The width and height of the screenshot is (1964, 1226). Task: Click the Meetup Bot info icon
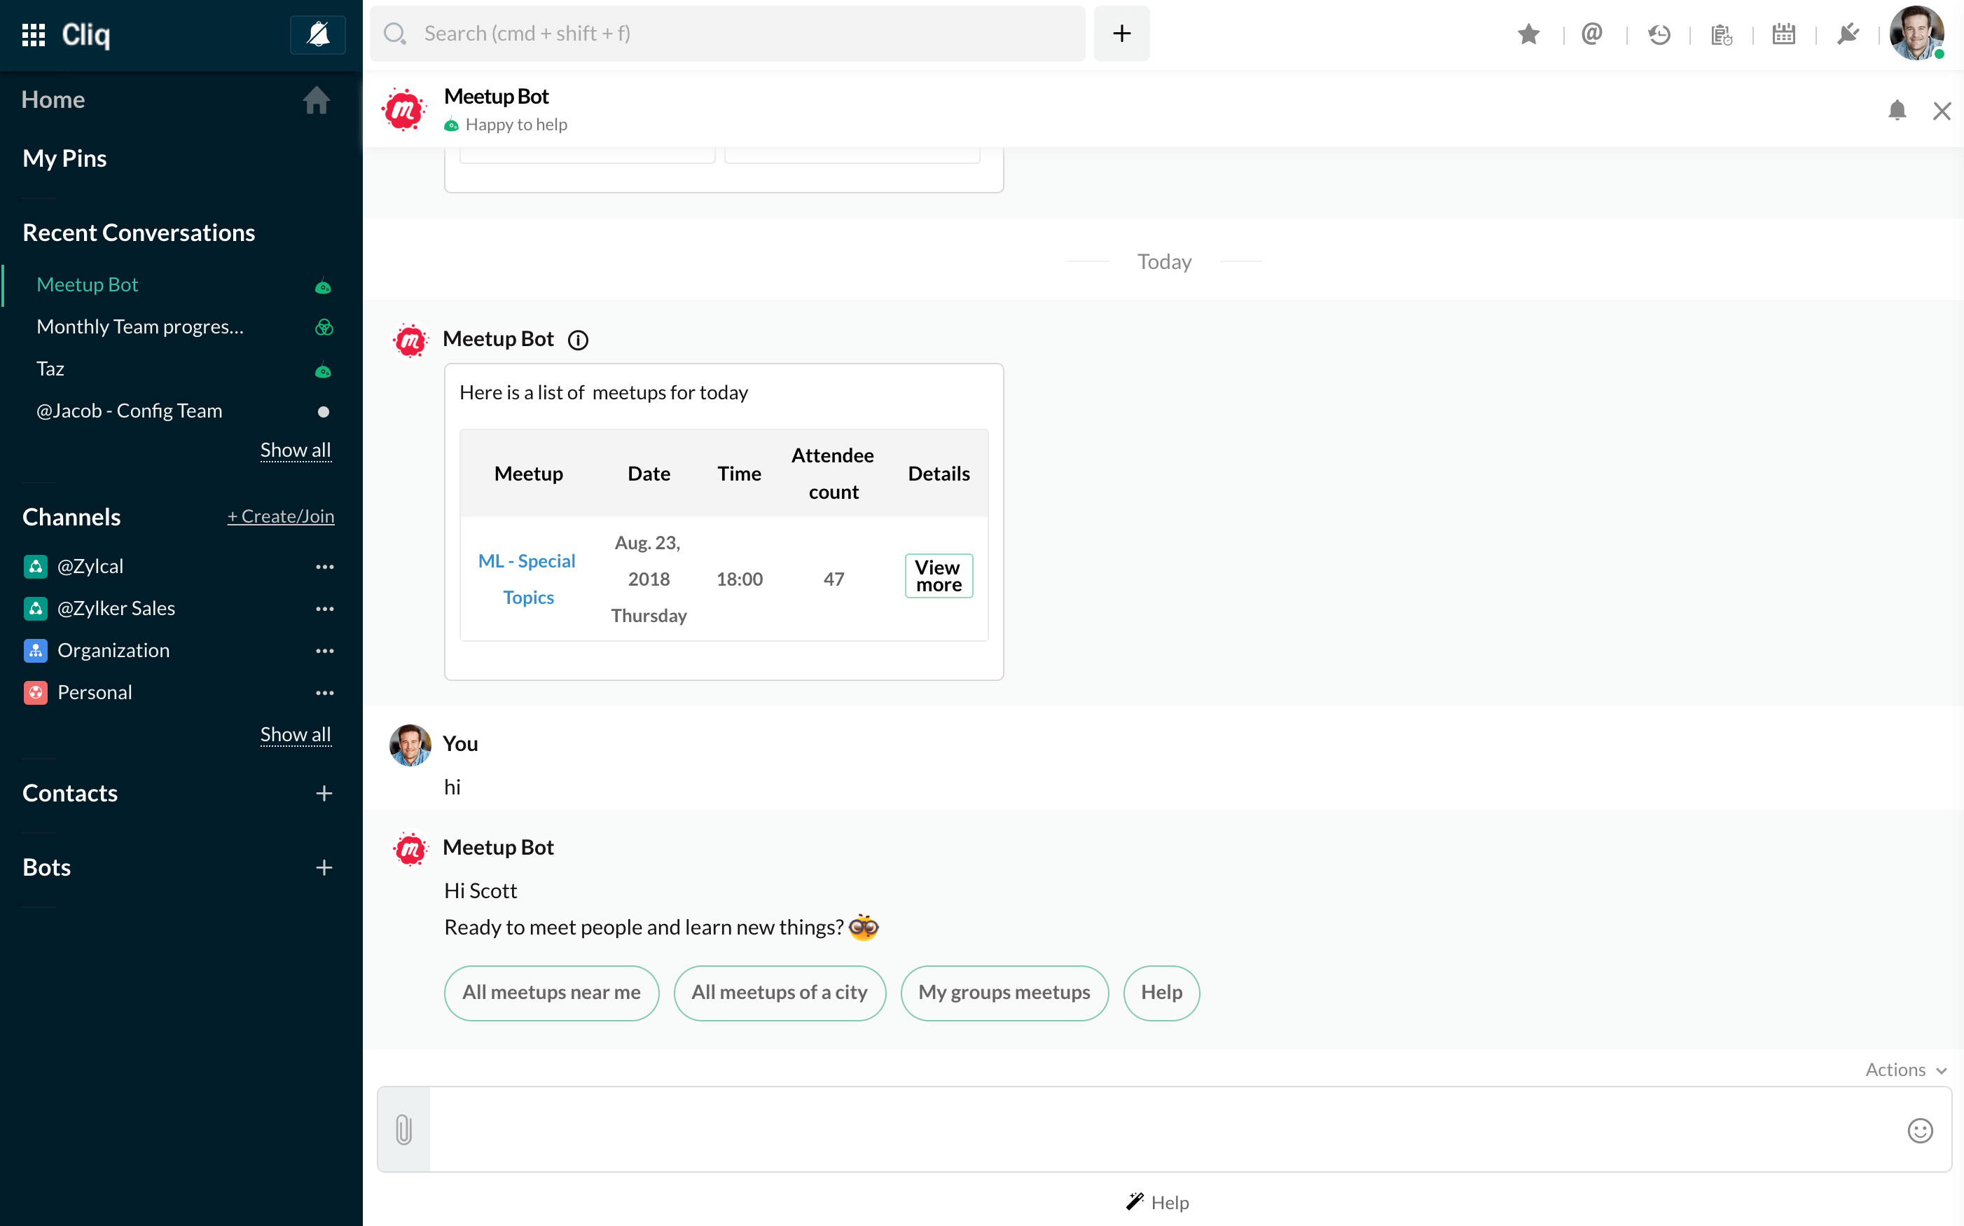(578, 340)
